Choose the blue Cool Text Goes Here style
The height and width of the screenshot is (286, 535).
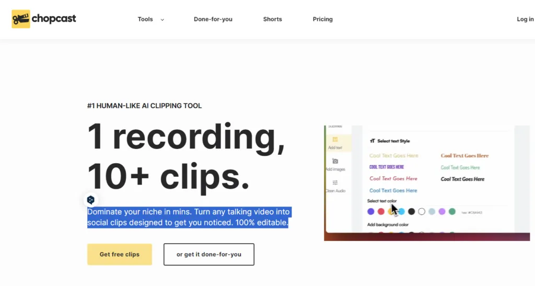click(393, 190)
